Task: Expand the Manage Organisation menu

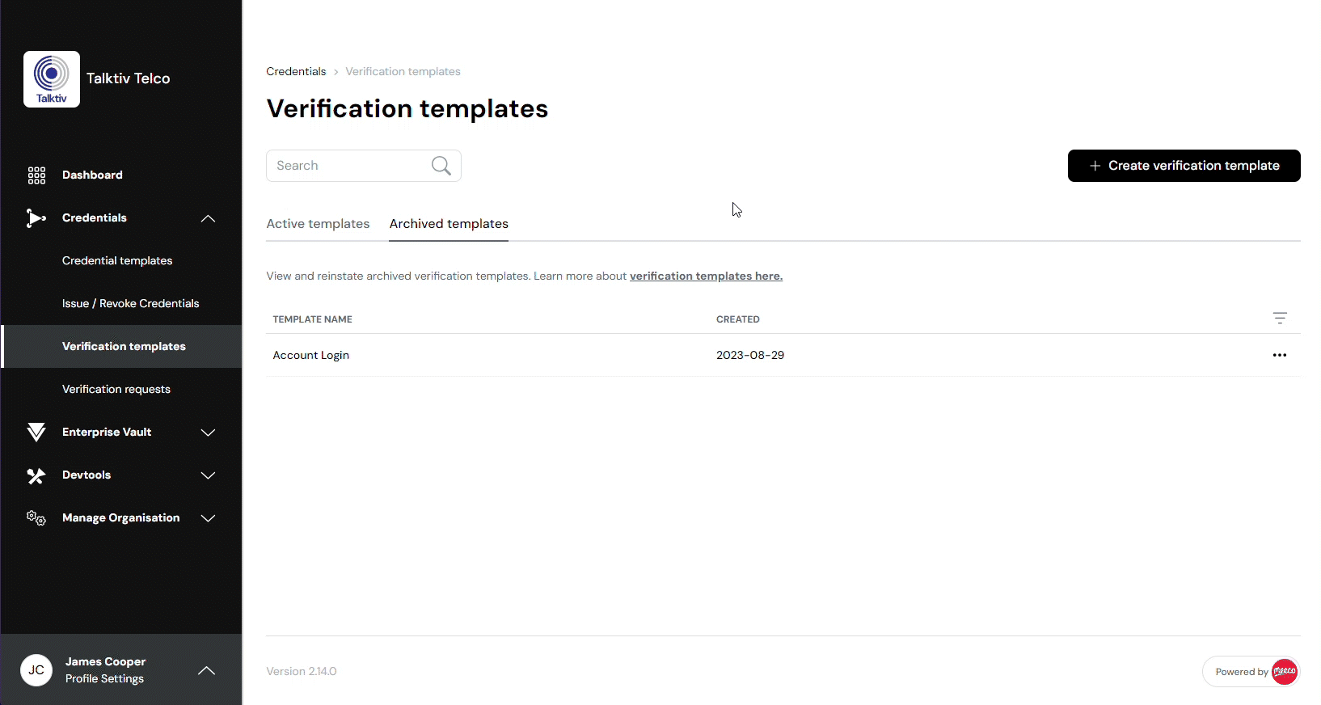Action: (x=208, y=518)
